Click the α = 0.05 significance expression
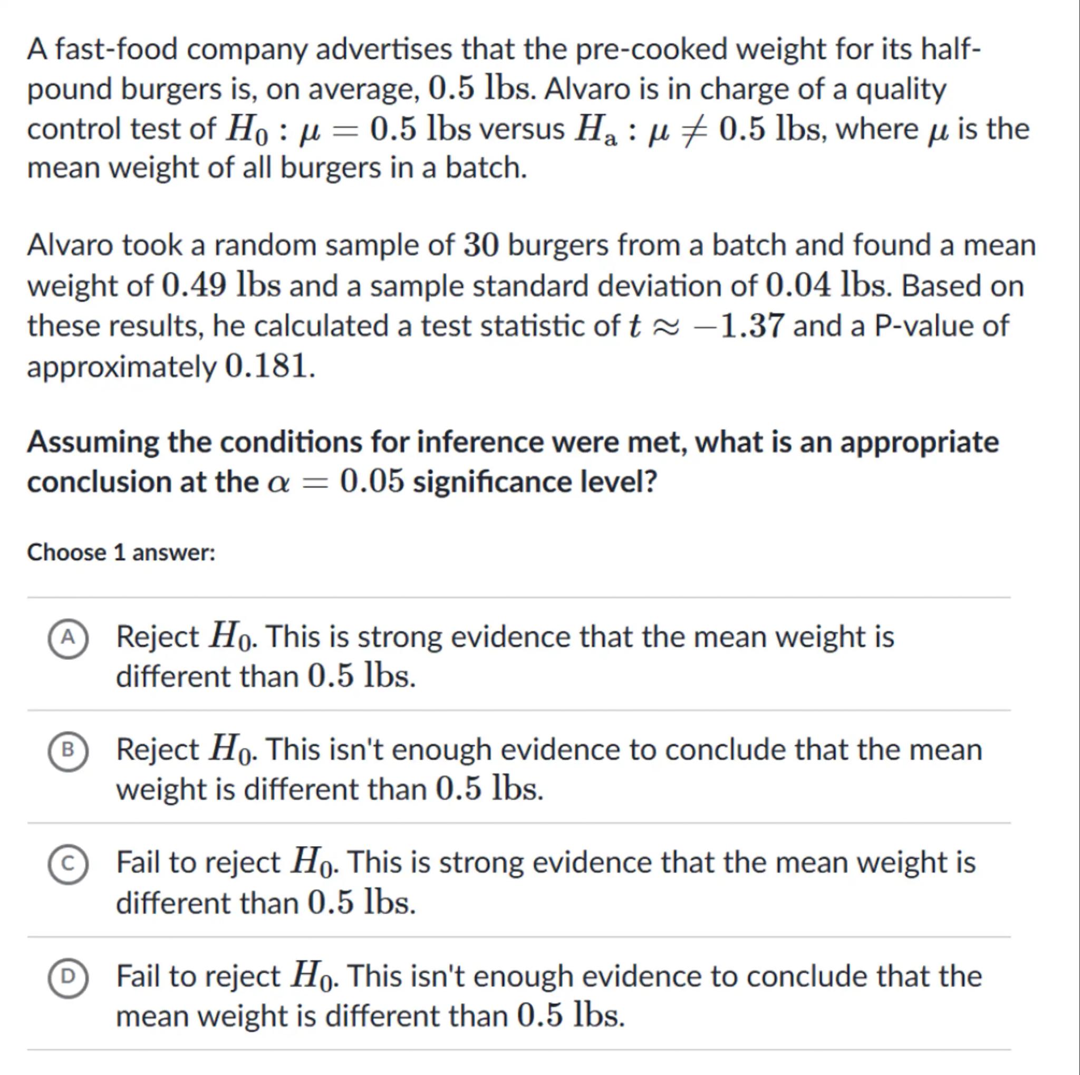The height and width of the screenshot is (1075, 1080). point(335,482)
